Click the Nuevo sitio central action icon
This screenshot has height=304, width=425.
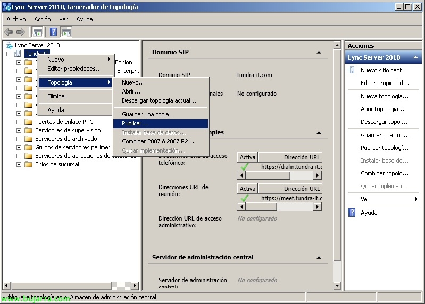pos(351,70)
